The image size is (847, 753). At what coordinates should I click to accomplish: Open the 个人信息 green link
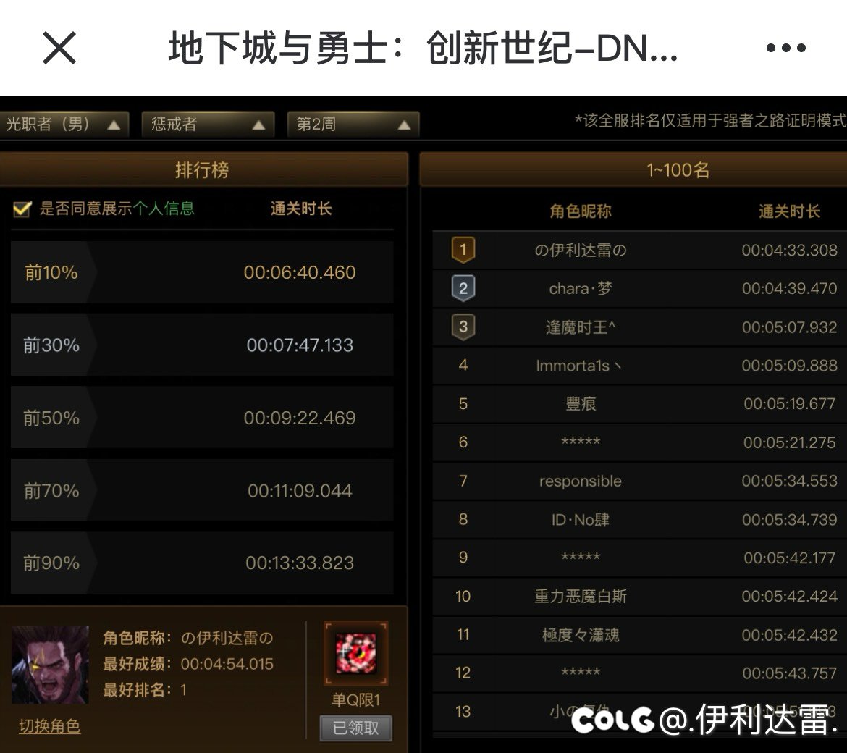[164, 209]
